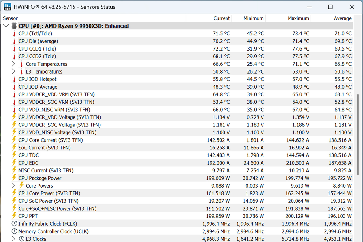Click lightning icon for CPU TDC
Viewport: 363px width, 242px height.
pyautogui.click(x=14, y=155)
